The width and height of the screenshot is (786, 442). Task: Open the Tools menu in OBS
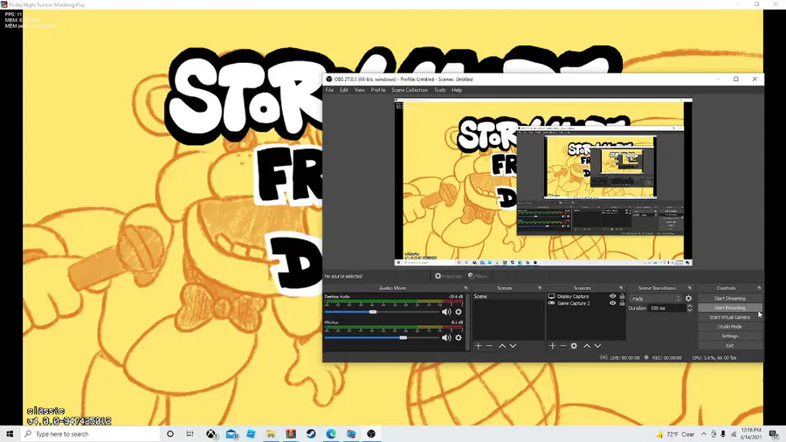pos(439,90)
